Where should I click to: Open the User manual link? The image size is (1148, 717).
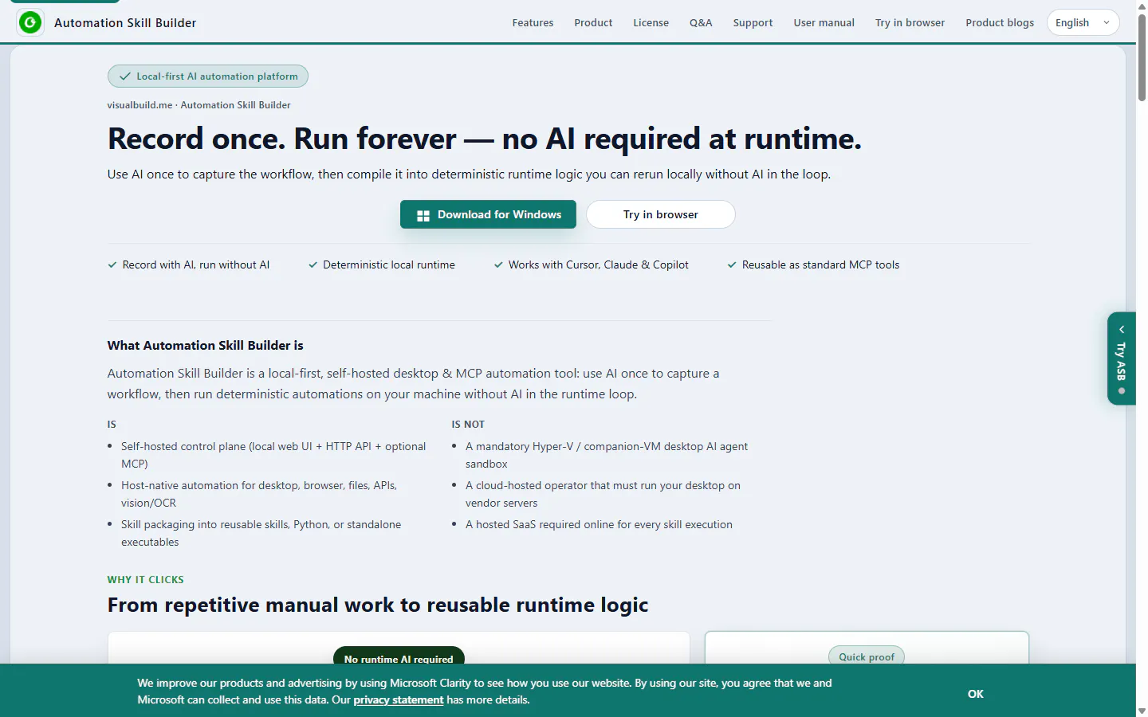824,22
